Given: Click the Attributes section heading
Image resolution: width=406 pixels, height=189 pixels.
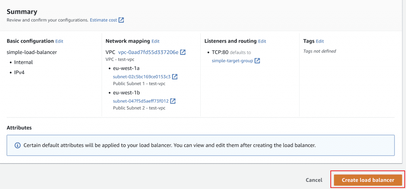Looking at the screenshot, I should click(19, 128).
